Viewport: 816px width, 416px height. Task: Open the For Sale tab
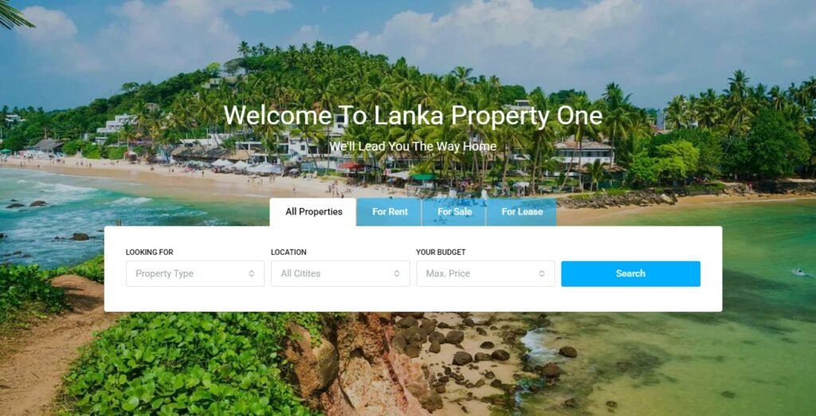[454, 212]
